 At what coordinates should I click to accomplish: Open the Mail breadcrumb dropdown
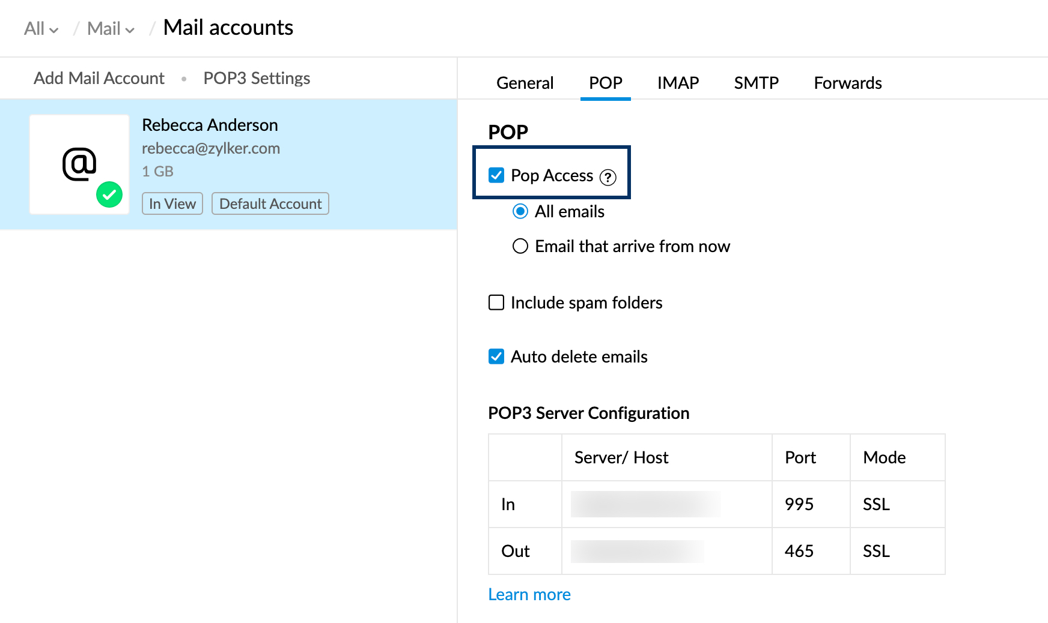111,29
